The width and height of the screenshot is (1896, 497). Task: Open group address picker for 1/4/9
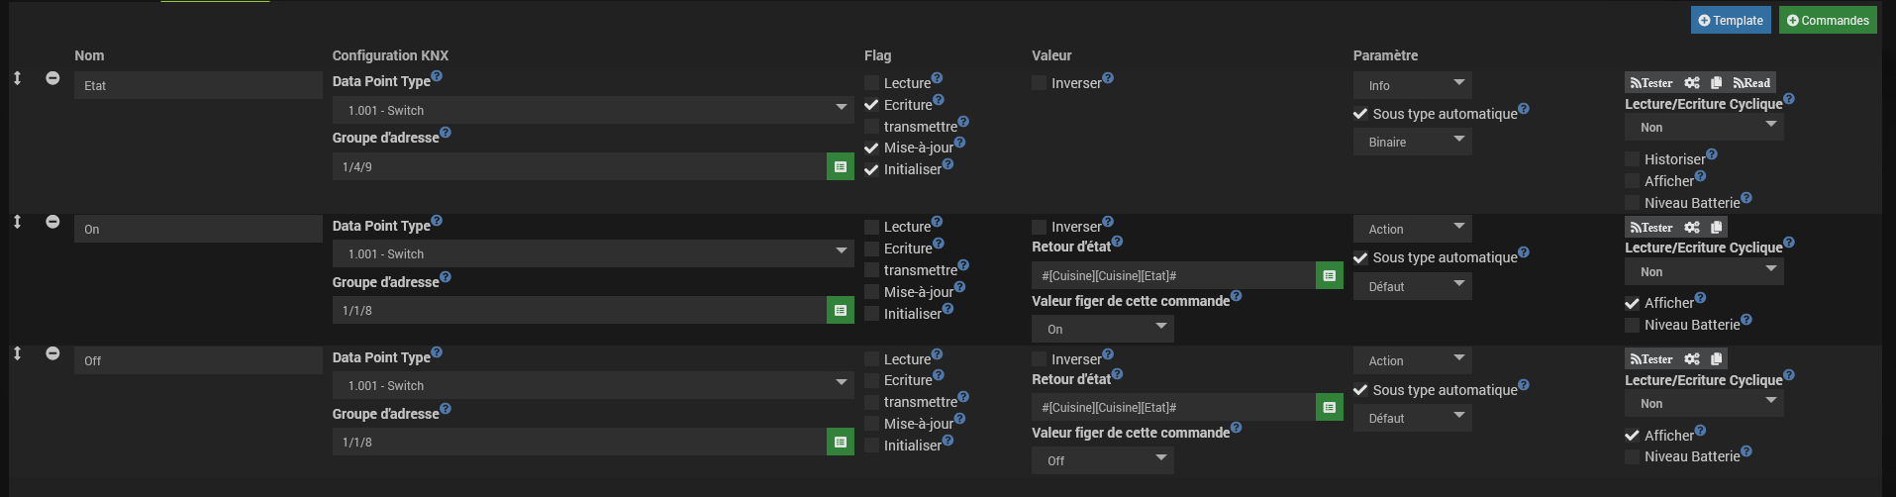pos(840,167)
